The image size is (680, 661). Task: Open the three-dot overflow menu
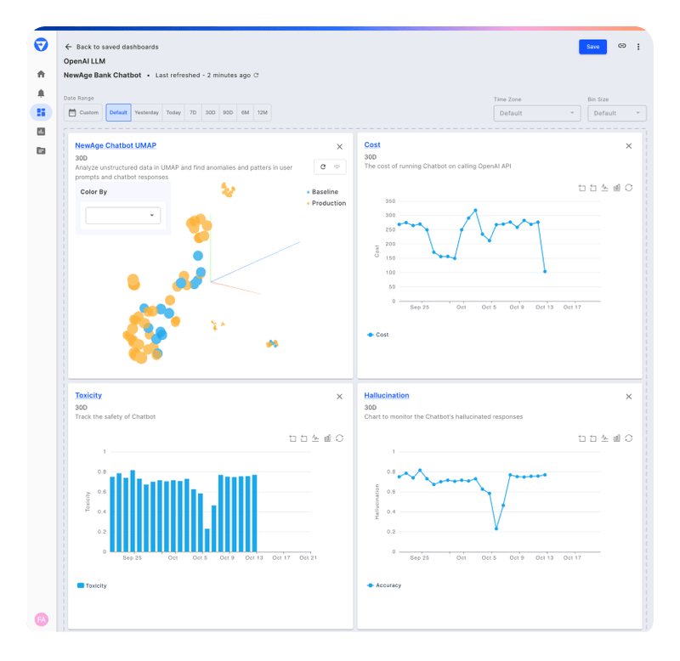coord(638,47)
